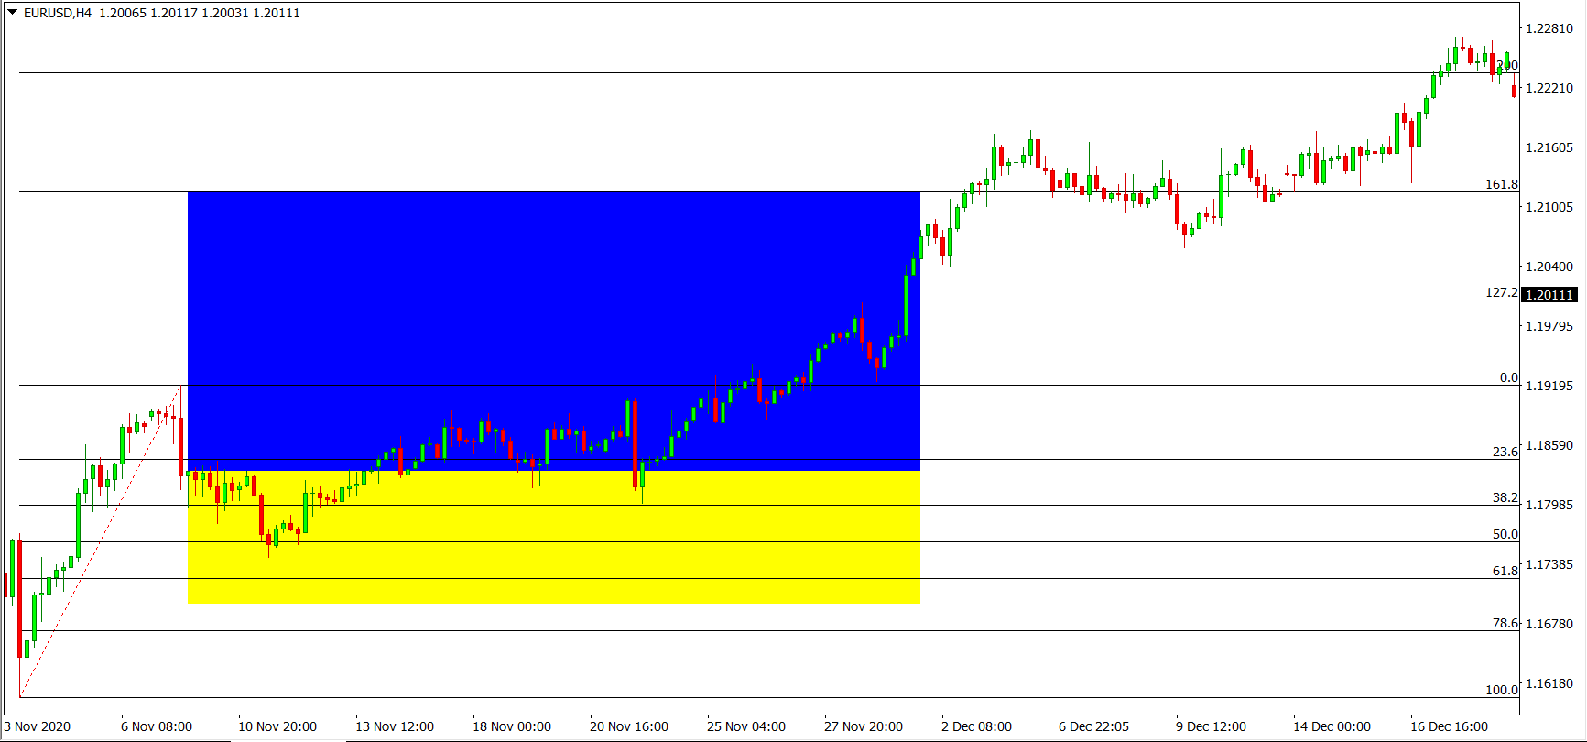Click the 25 Nov 04:00 time label
This screenshot has width=1587, height=742.
click(x=746, y=726)
